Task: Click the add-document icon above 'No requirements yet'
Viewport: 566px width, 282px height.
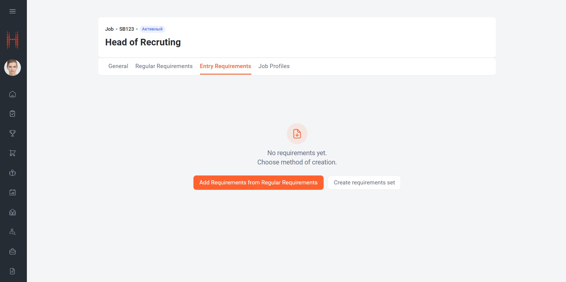Action: point(297,134)
